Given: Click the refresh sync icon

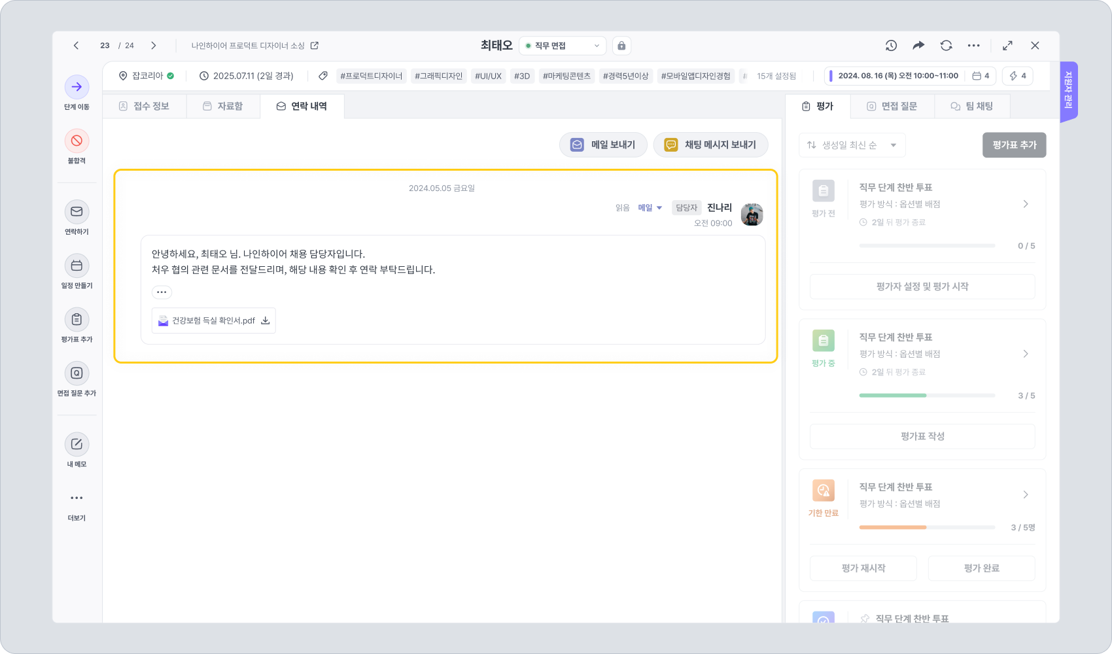Looking at the screenshot, I should click(x=947, y=46).
